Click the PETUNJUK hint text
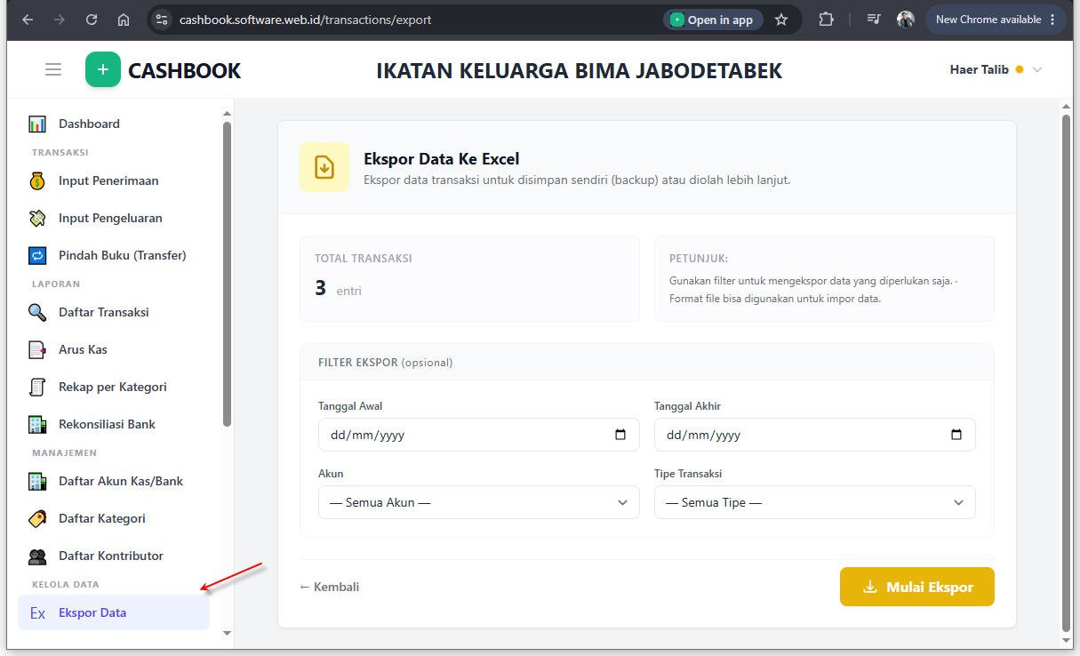The image size is (1080, 656). point(813,290)
